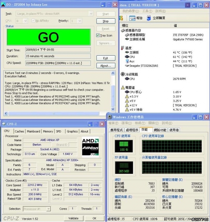210x222 pixels.
Task: Open the 工具 menu in sensor window
Action: pyautogui.click(x=147, y=11)
